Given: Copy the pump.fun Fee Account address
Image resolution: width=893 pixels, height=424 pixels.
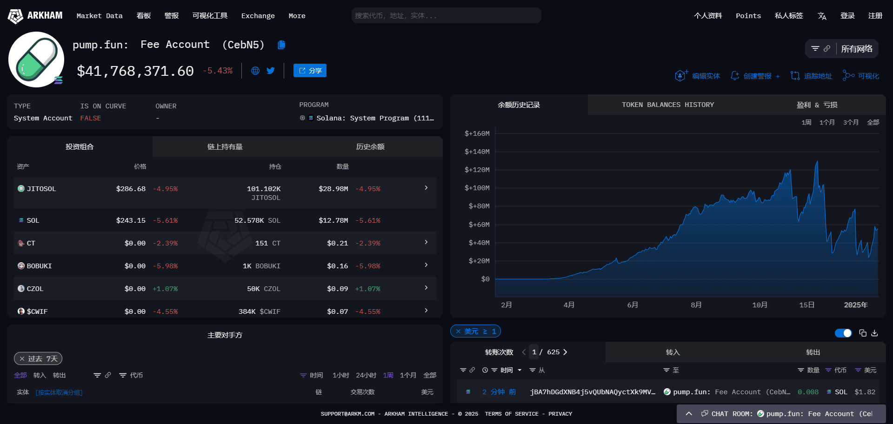Looking at the screenshot, I should 281,45.
